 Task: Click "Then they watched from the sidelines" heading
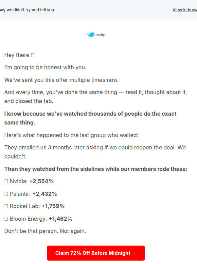point(96,169)
